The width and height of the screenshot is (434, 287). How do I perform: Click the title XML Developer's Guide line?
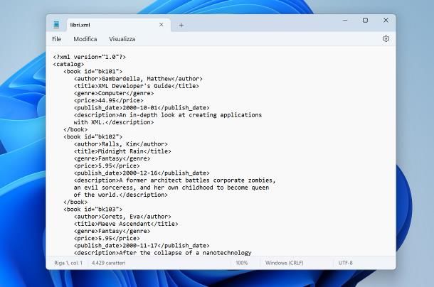coord(136,86)
